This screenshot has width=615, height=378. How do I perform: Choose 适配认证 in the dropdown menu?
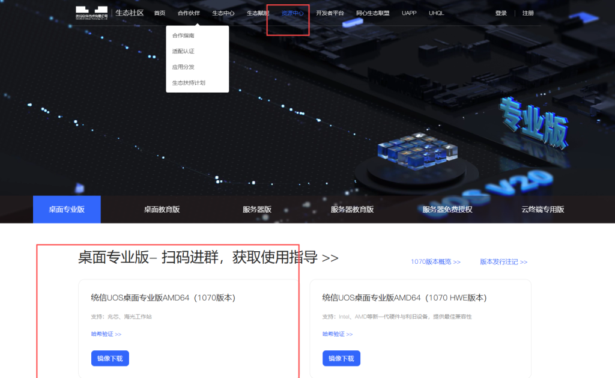[x=183, y=51]
